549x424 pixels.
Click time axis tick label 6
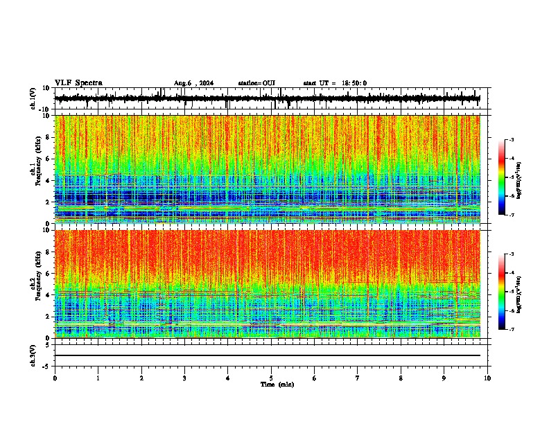point(315,378)
